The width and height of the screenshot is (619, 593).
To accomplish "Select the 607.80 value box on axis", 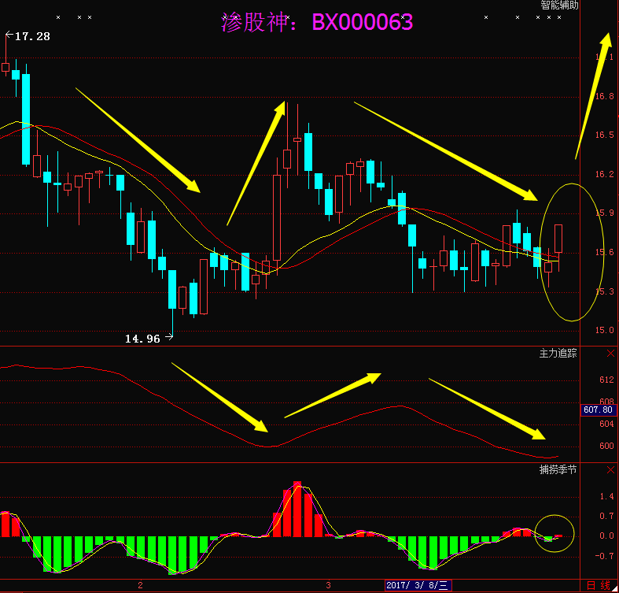I will (597, 410).
